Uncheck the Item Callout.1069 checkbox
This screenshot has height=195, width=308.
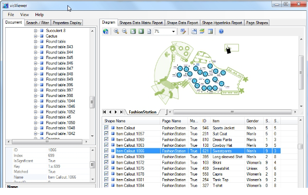pos(106,157)
